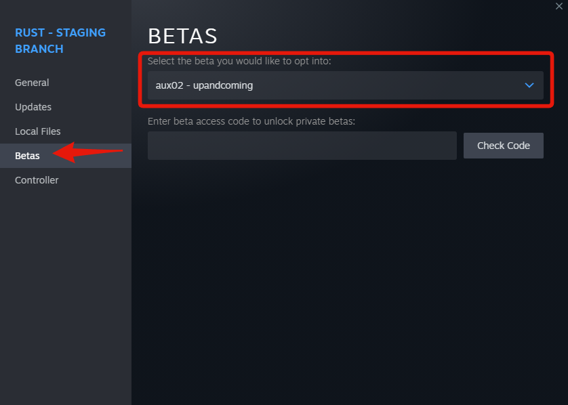Click the blue chevron on the beta dropdown
Screen dimensions: 568x405
coord(529,85)
